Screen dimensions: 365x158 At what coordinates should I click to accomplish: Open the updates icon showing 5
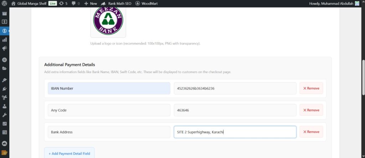[x=63, y=4]
